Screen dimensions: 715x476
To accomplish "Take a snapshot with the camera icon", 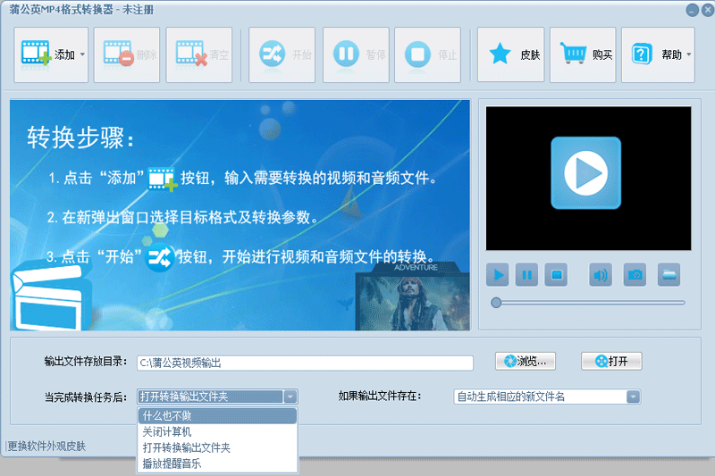I will click(x=635, y=275).
